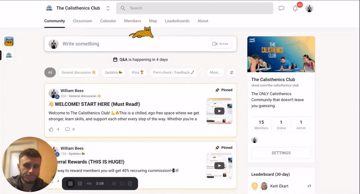Viewport: 360px width, 194px height.
Task: Click the Go Live button
Action: (220, 44)
